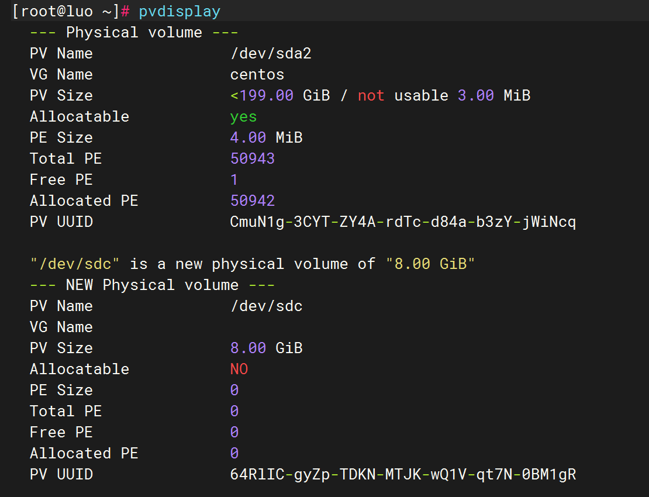Click the pvdisplay command text

pyautogui.click(x=179, y=11)
